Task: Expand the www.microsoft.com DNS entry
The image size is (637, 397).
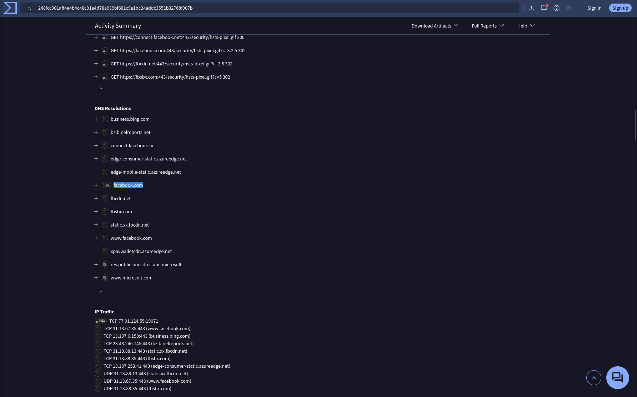Action: [96, 278]
